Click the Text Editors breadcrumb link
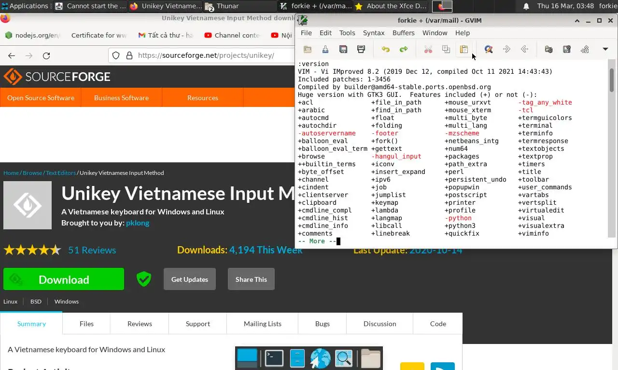 click(61, 172)
